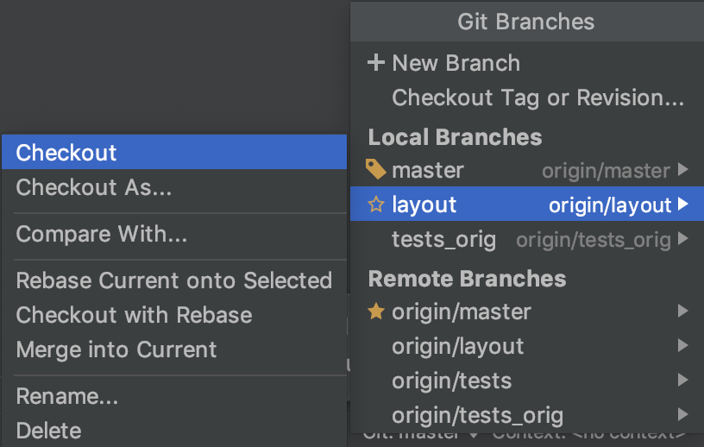Expand the master branch submenu arrow
The width and height of the screenshot is (704, 447).
683,170
